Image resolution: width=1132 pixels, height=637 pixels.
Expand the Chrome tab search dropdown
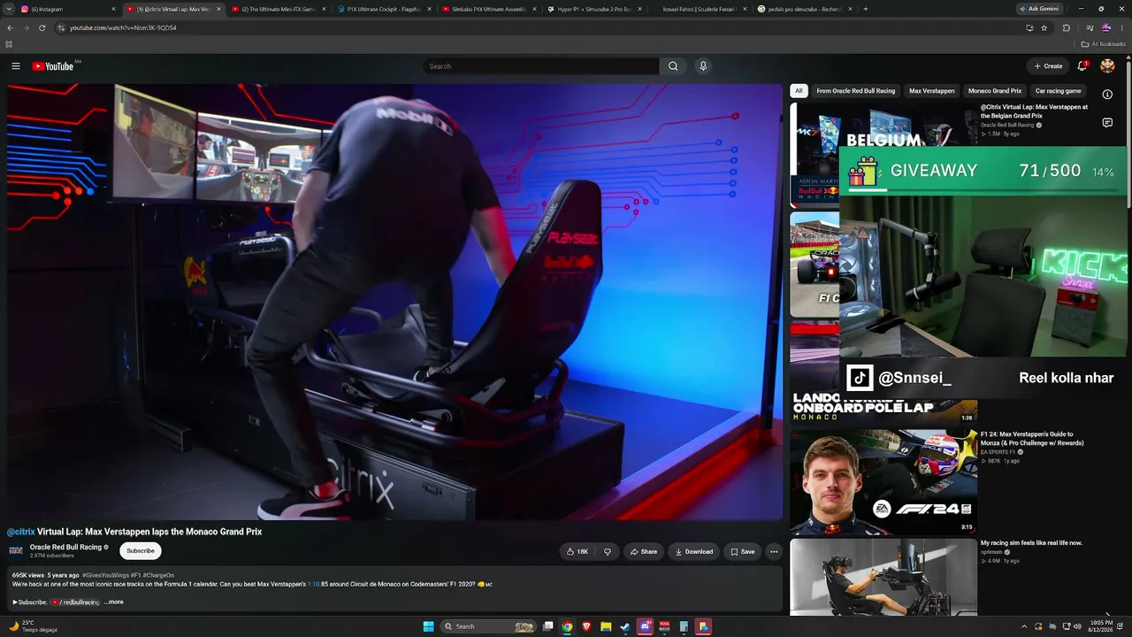10,9
